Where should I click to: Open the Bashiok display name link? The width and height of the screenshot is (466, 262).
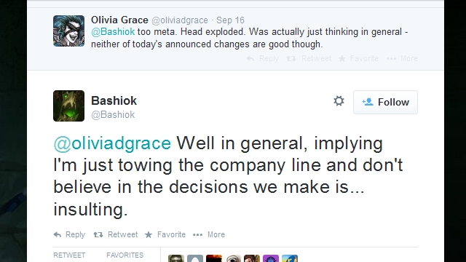(114, 100)
